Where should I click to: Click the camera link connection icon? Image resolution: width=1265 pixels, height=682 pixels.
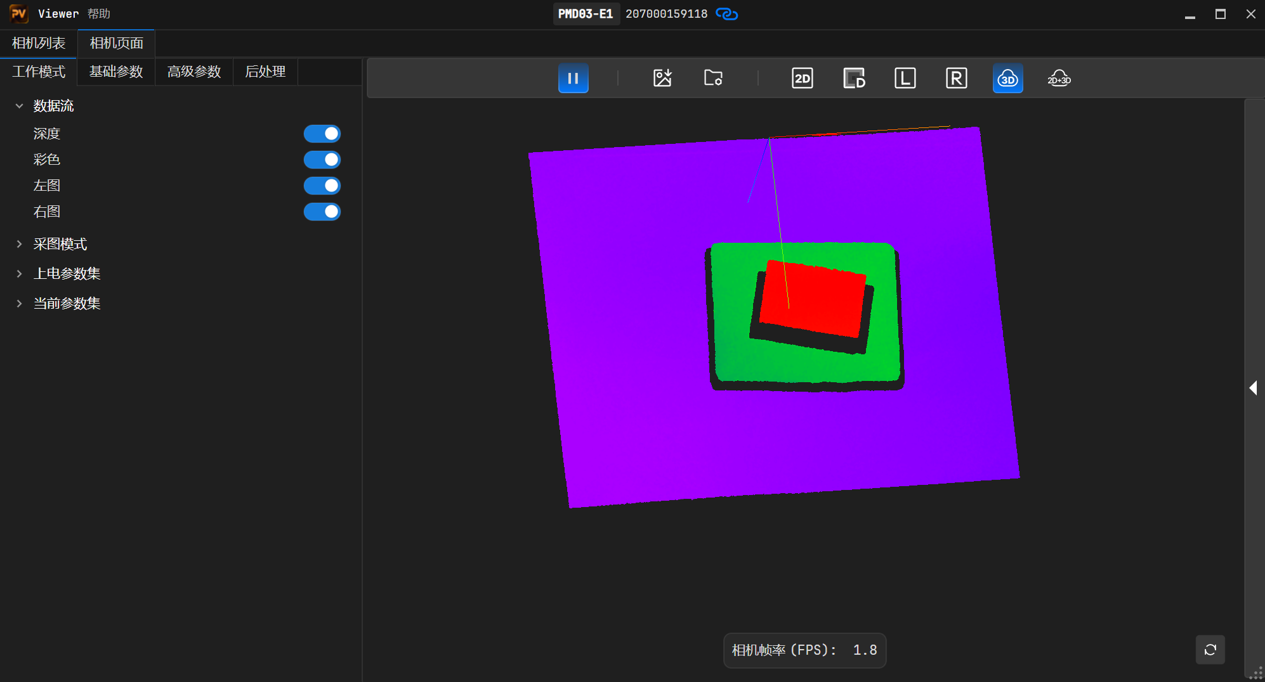[x=727, y=14]
